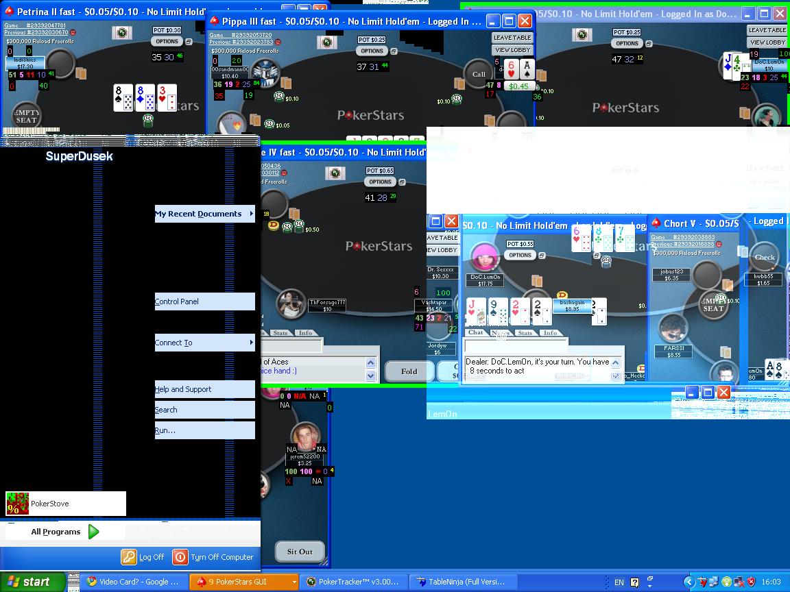Click red replay icon beside Previous #29392023783
The image size is (790, 592).
pos(278,42)
